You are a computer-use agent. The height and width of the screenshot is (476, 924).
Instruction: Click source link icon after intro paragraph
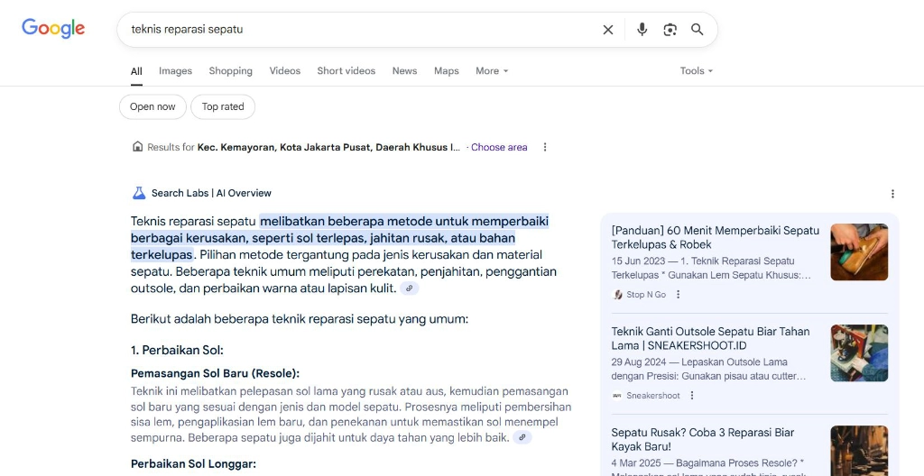click(x=410, y=288)
